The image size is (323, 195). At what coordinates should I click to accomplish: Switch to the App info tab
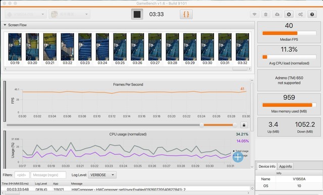[285, 166]
